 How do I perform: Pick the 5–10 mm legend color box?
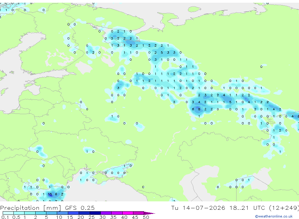51,213
